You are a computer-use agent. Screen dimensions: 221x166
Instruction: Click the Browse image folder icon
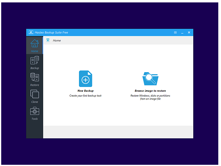click(x=150, y=79)
